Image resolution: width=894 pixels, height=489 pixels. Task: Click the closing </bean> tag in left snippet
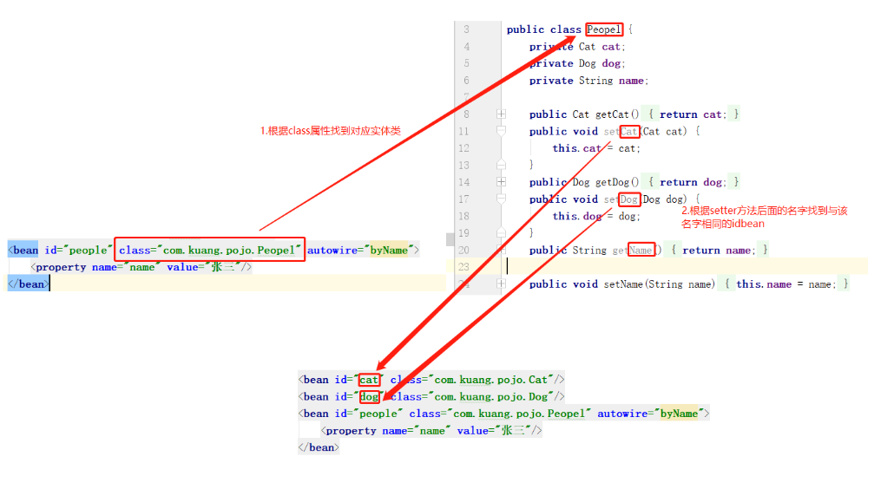coord(28,284)
